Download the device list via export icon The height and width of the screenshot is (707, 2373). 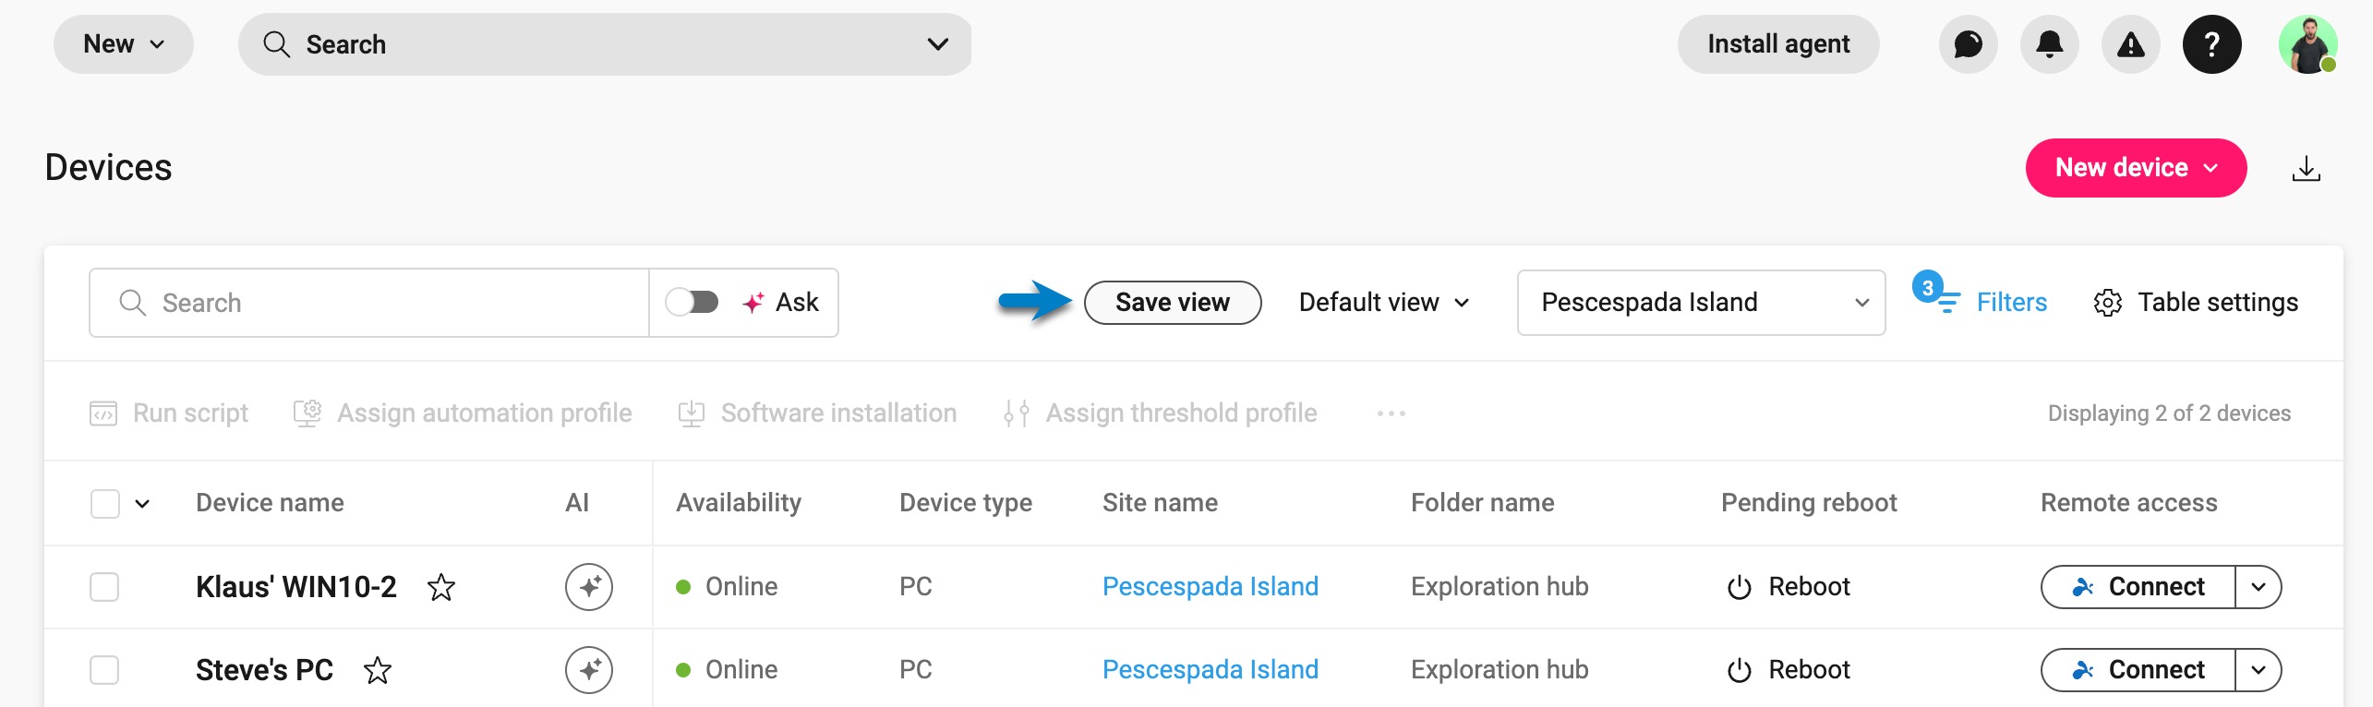(2306, 168)
